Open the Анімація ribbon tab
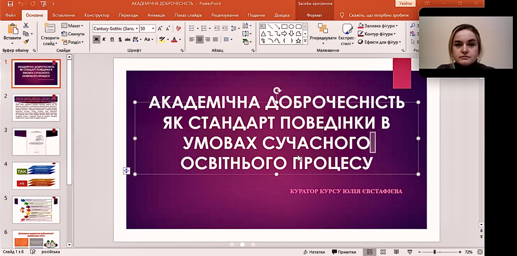The image size is (517, 256). tap(156, 15)
